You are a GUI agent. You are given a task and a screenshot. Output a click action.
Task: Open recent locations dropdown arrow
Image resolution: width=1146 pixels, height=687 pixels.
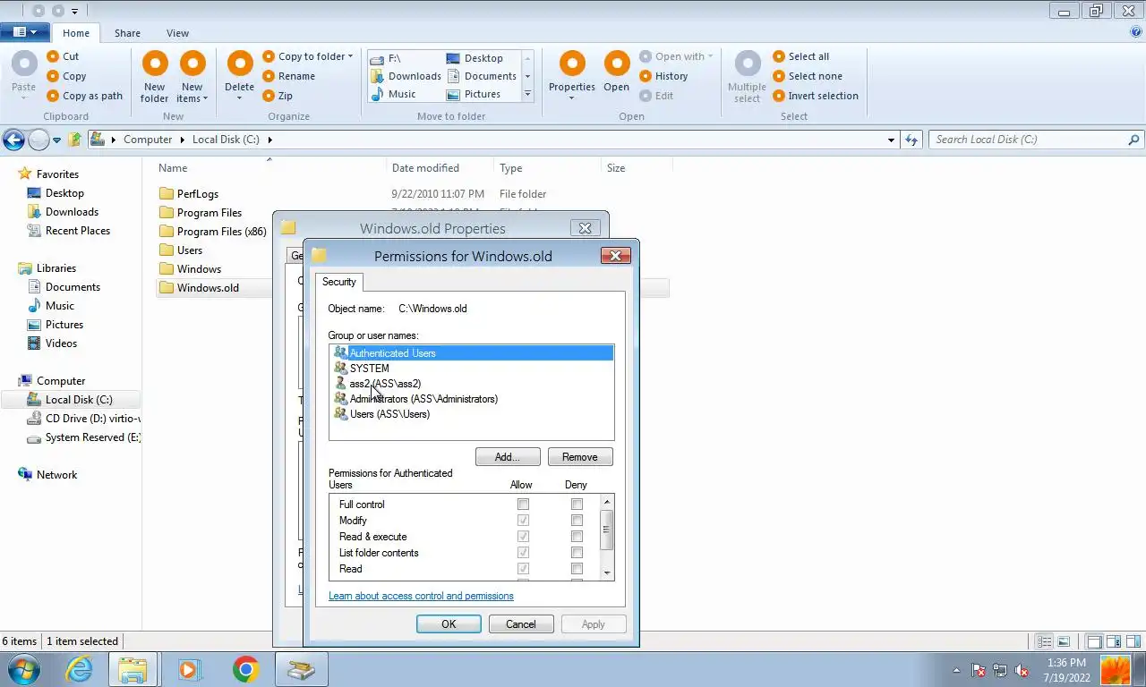pyautogui.click(x=56, y=140)
